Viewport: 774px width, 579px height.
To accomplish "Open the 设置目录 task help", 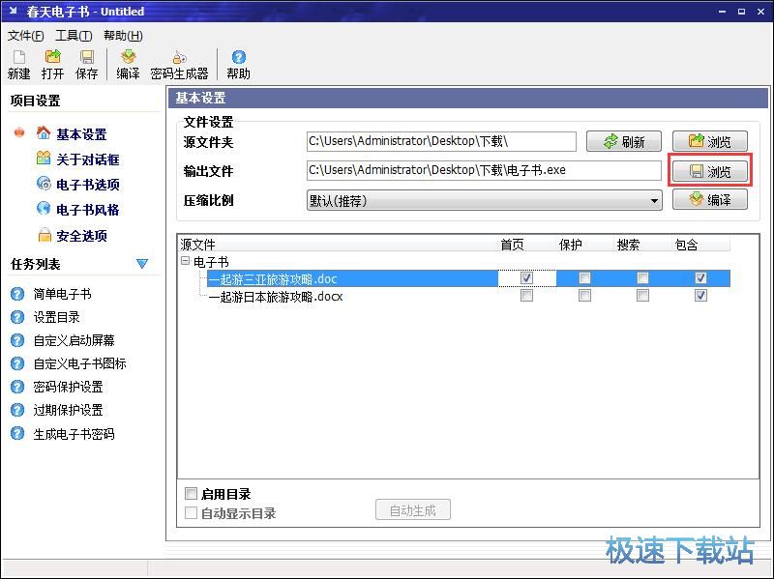I will point(57,317).
